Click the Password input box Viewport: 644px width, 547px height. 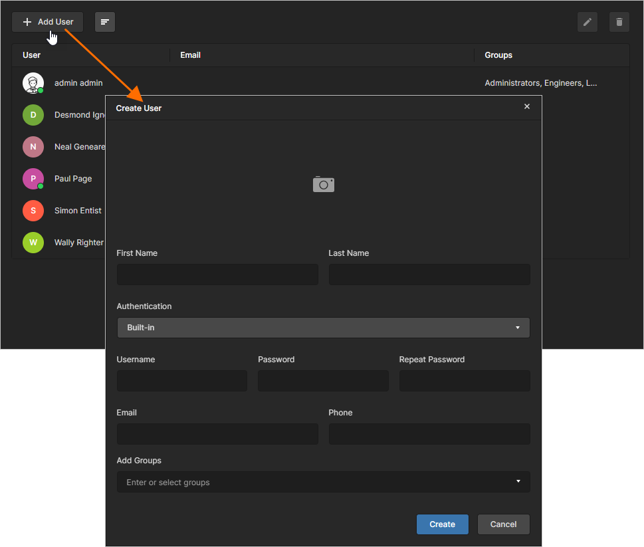tap(323, 380)
